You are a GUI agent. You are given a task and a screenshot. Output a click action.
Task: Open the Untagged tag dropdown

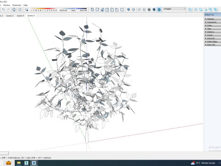coord(174,9)
